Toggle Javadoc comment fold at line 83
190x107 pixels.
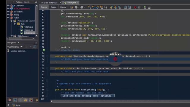tap(47, 81)
